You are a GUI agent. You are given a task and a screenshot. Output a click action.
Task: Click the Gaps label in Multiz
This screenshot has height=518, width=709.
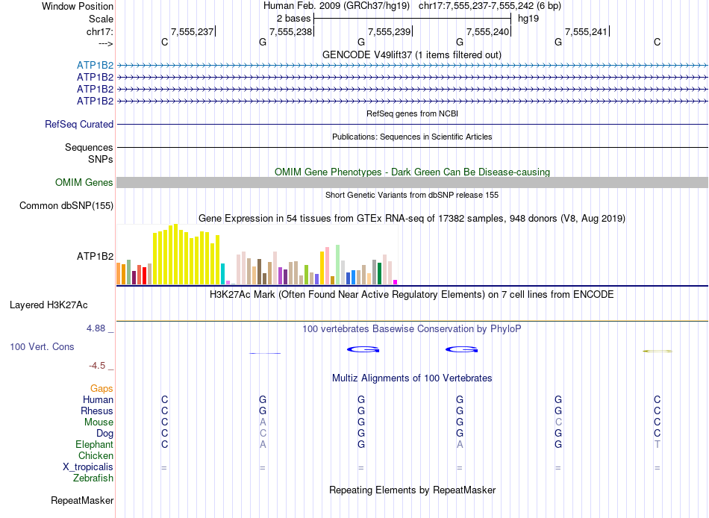101,389
